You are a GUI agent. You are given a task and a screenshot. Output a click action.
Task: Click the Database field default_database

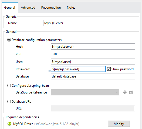click(x=93, y=76)
